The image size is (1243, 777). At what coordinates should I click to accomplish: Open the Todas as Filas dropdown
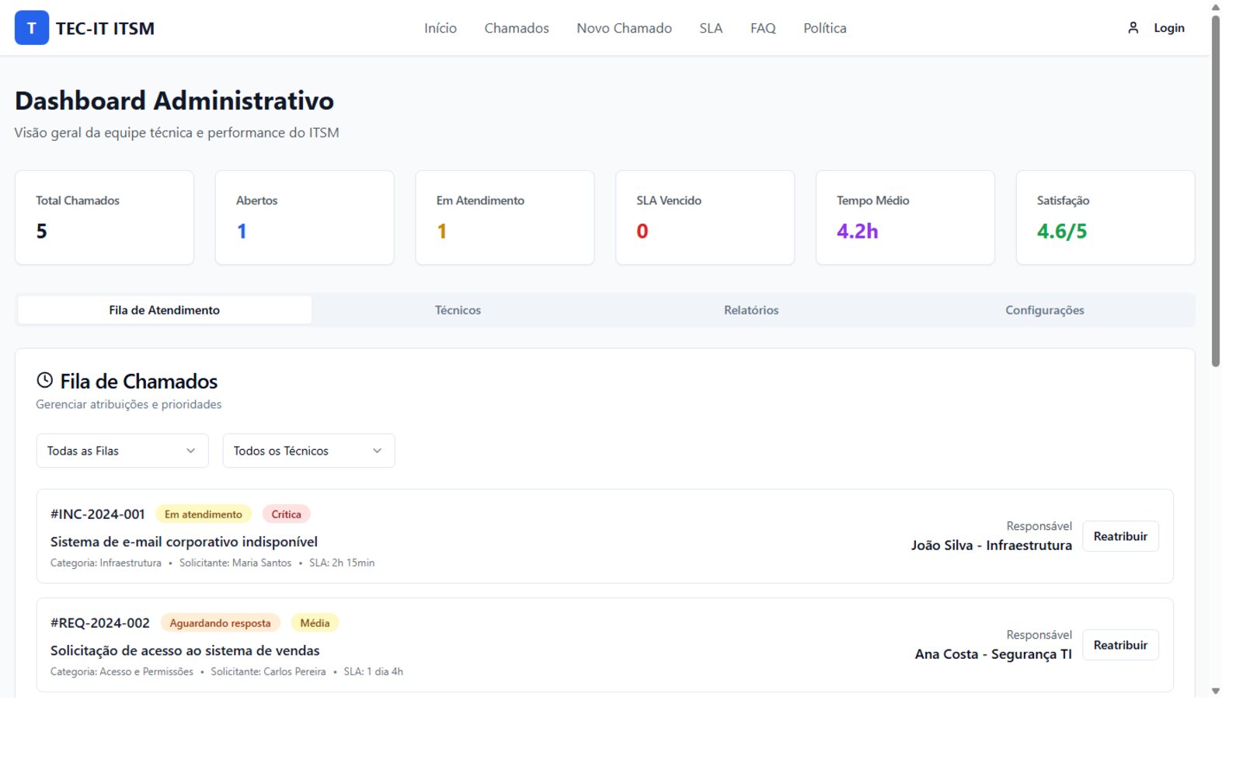click(122, 451)
